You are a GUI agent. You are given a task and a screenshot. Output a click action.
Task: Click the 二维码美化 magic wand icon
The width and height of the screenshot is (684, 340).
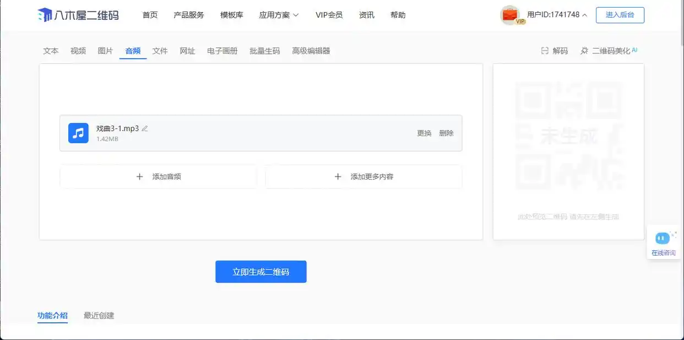tap(584, 51)
